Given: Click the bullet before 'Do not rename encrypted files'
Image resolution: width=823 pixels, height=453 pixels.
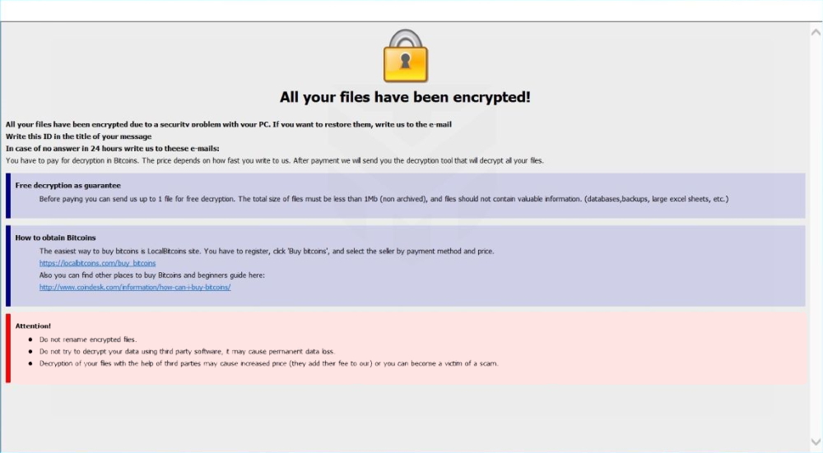Looking at the screenshot, I should [30, 339].
